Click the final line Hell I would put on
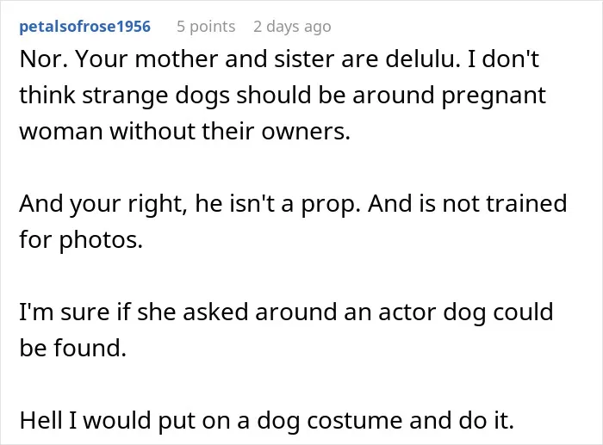The image size is (603, 445). point(267,420)
